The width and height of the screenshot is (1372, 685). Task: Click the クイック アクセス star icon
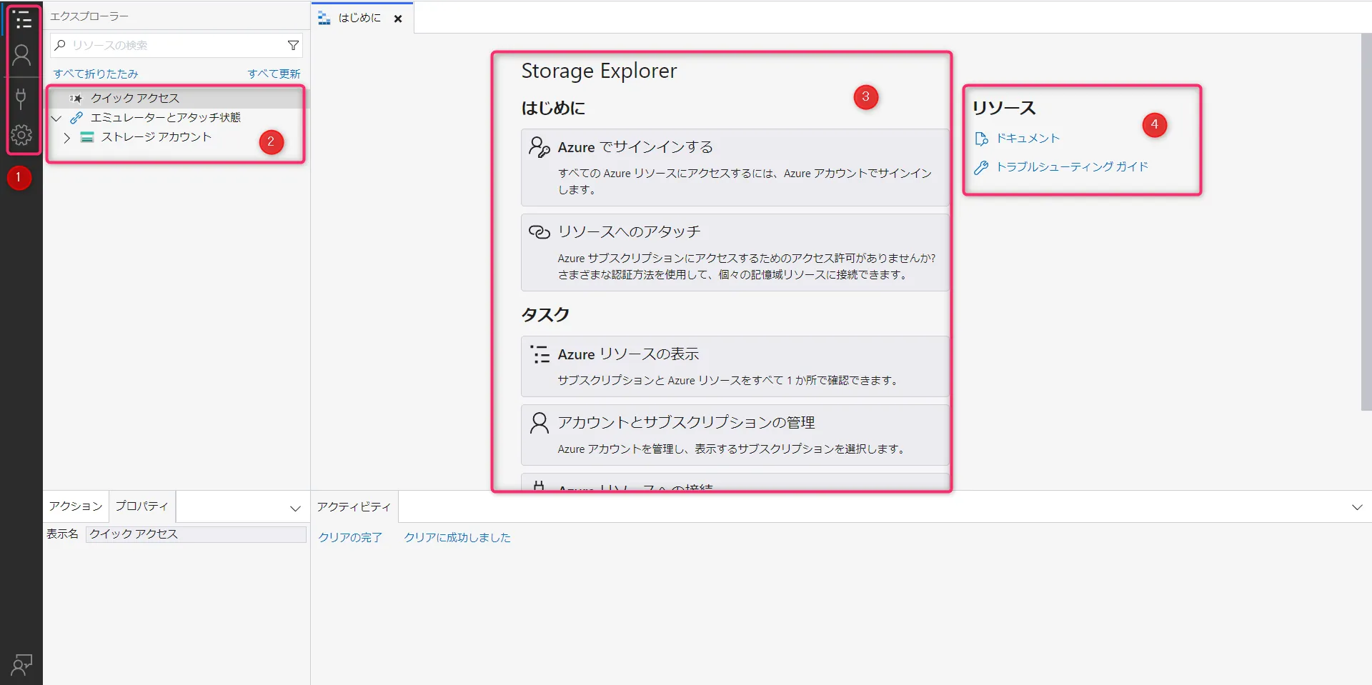pyautogui.click(x=76, y=98)
